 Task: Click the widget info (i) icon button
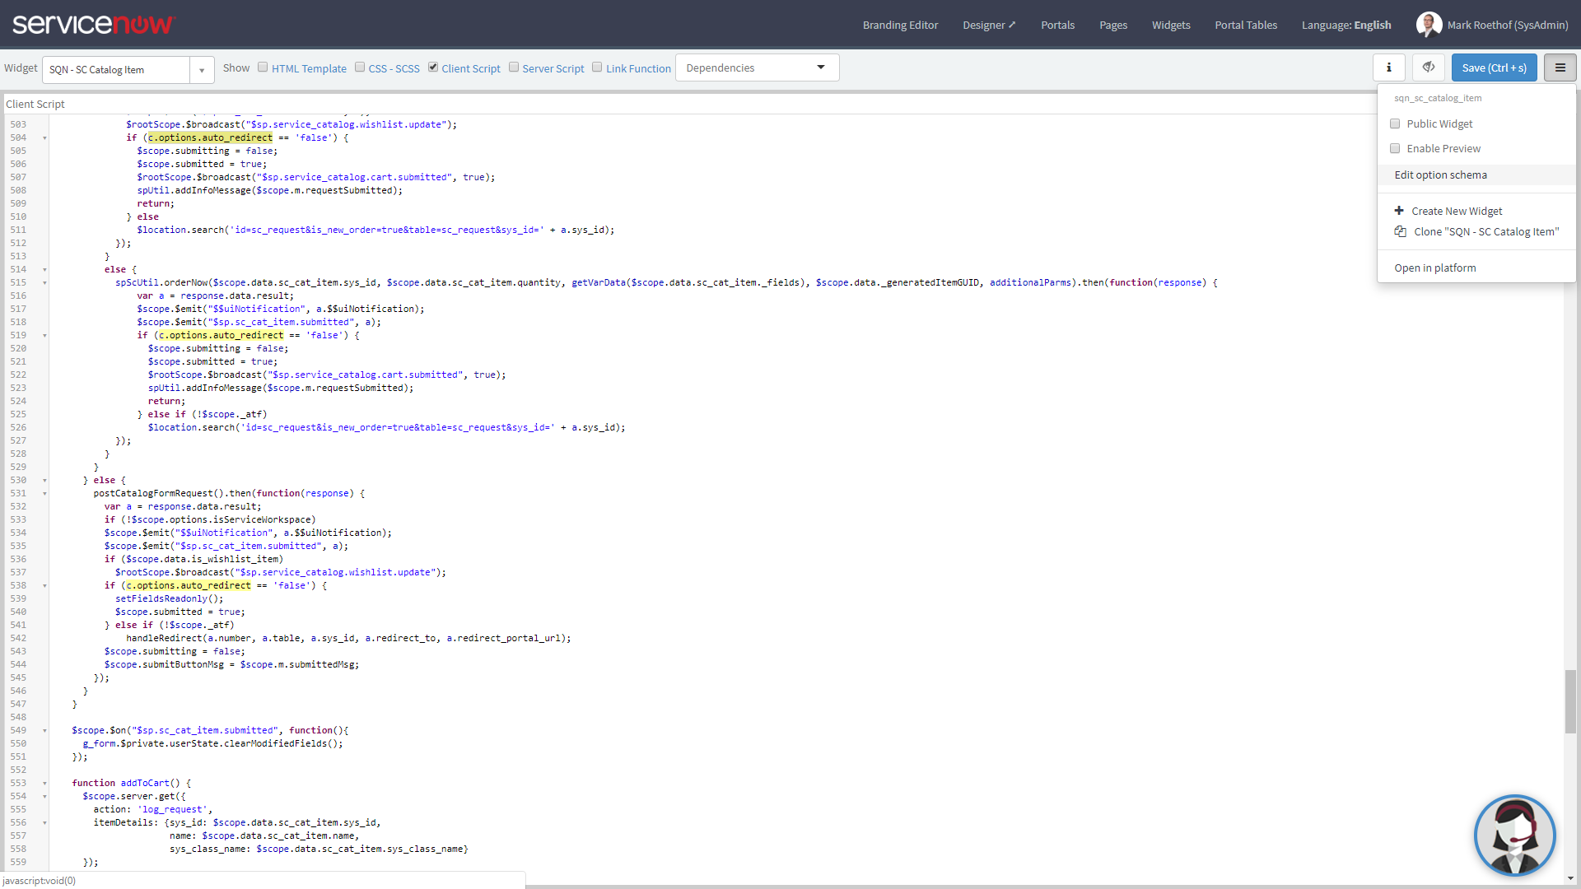tap(1388, 67)
